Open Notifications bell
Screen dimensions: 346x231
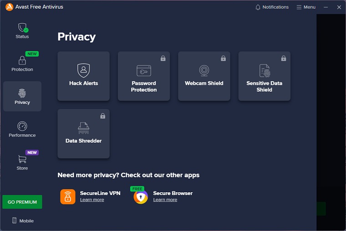coord(272,7)
